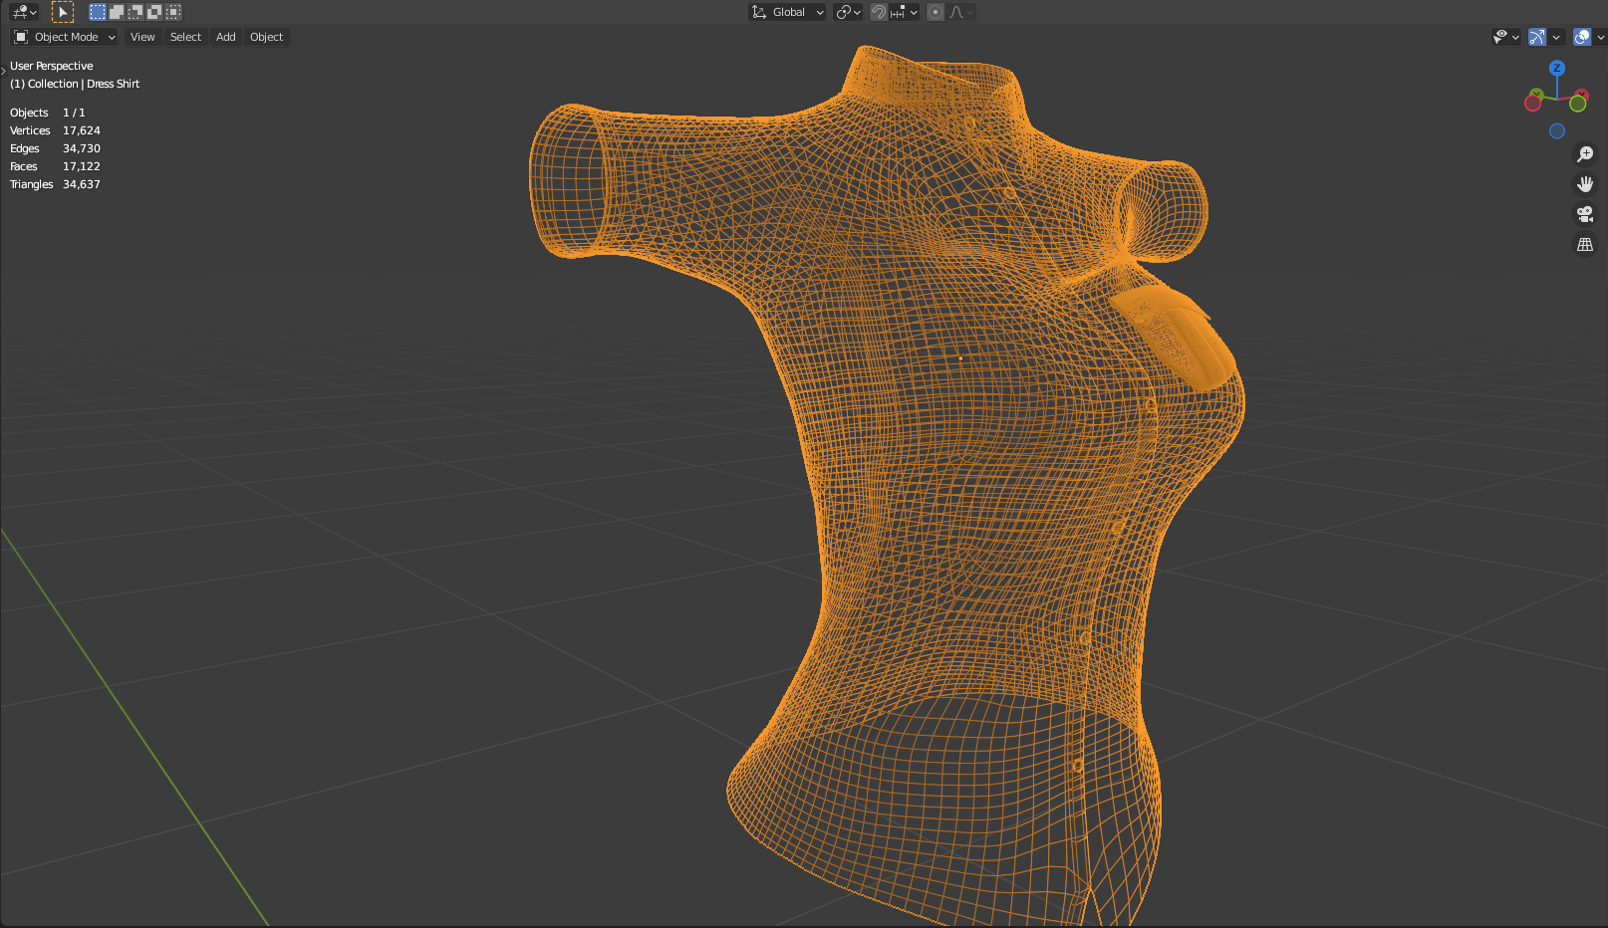1608x928 pixels.
Task: Open the View menu
Action: click(142, 37)
